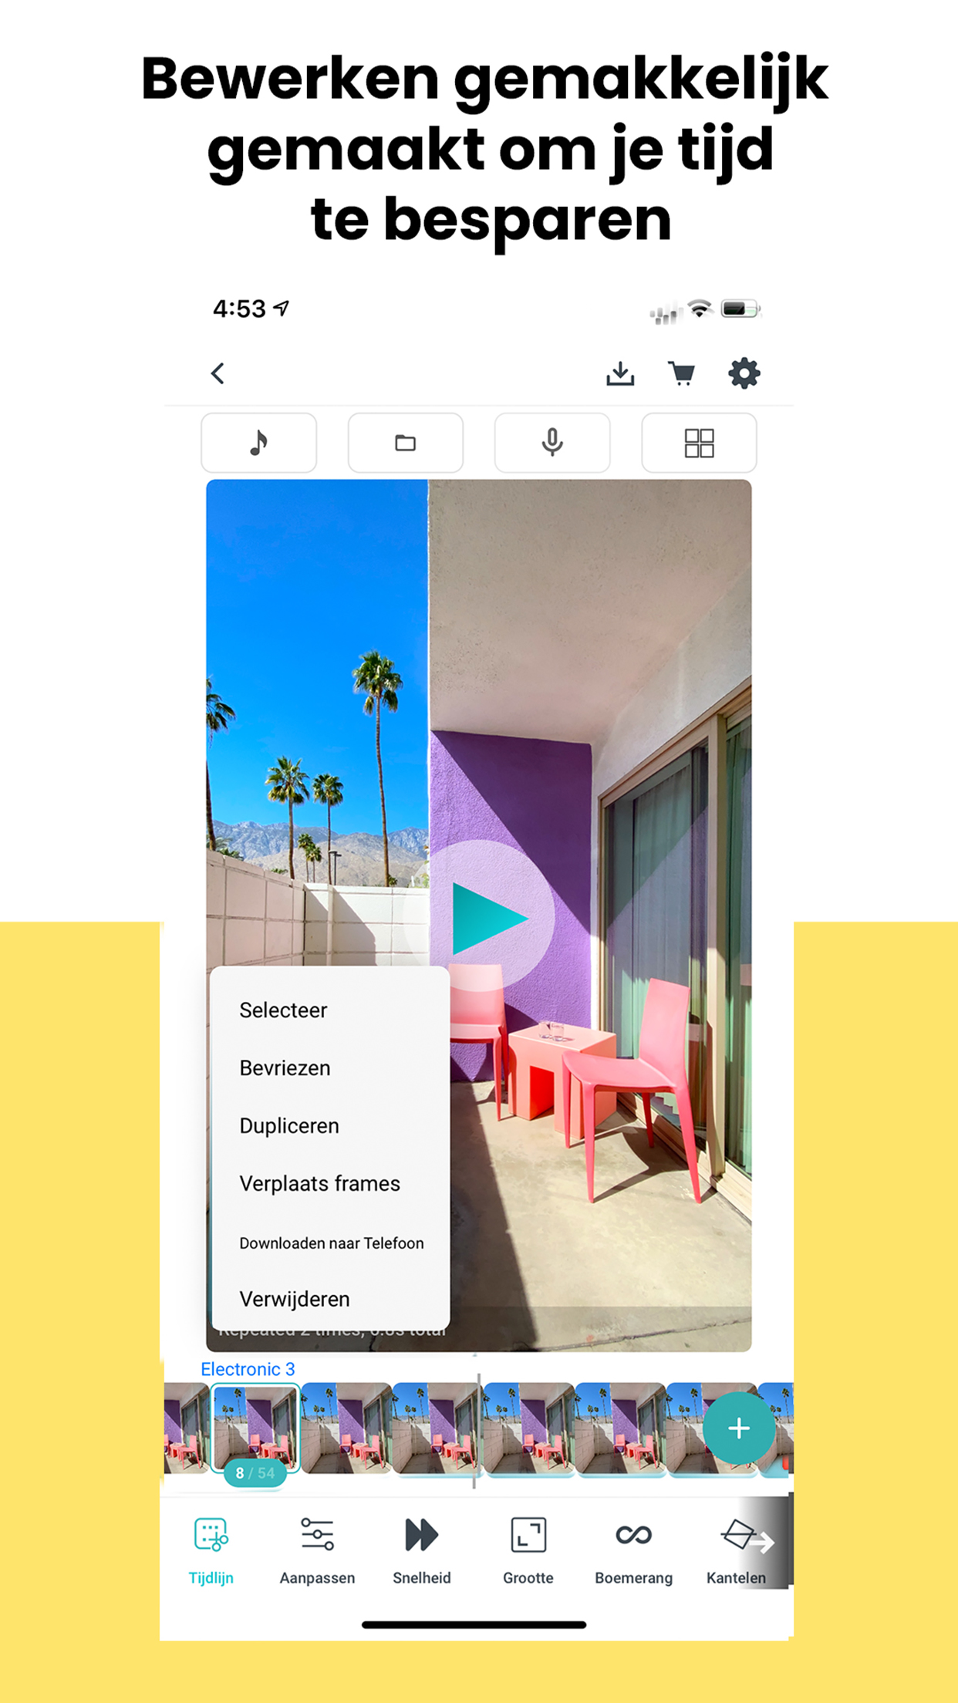Open the Snelheid speed tool
Image resolution: width=958 pixels, height=1703 pixels.
pyautogui.click(x=422, y=1550)
